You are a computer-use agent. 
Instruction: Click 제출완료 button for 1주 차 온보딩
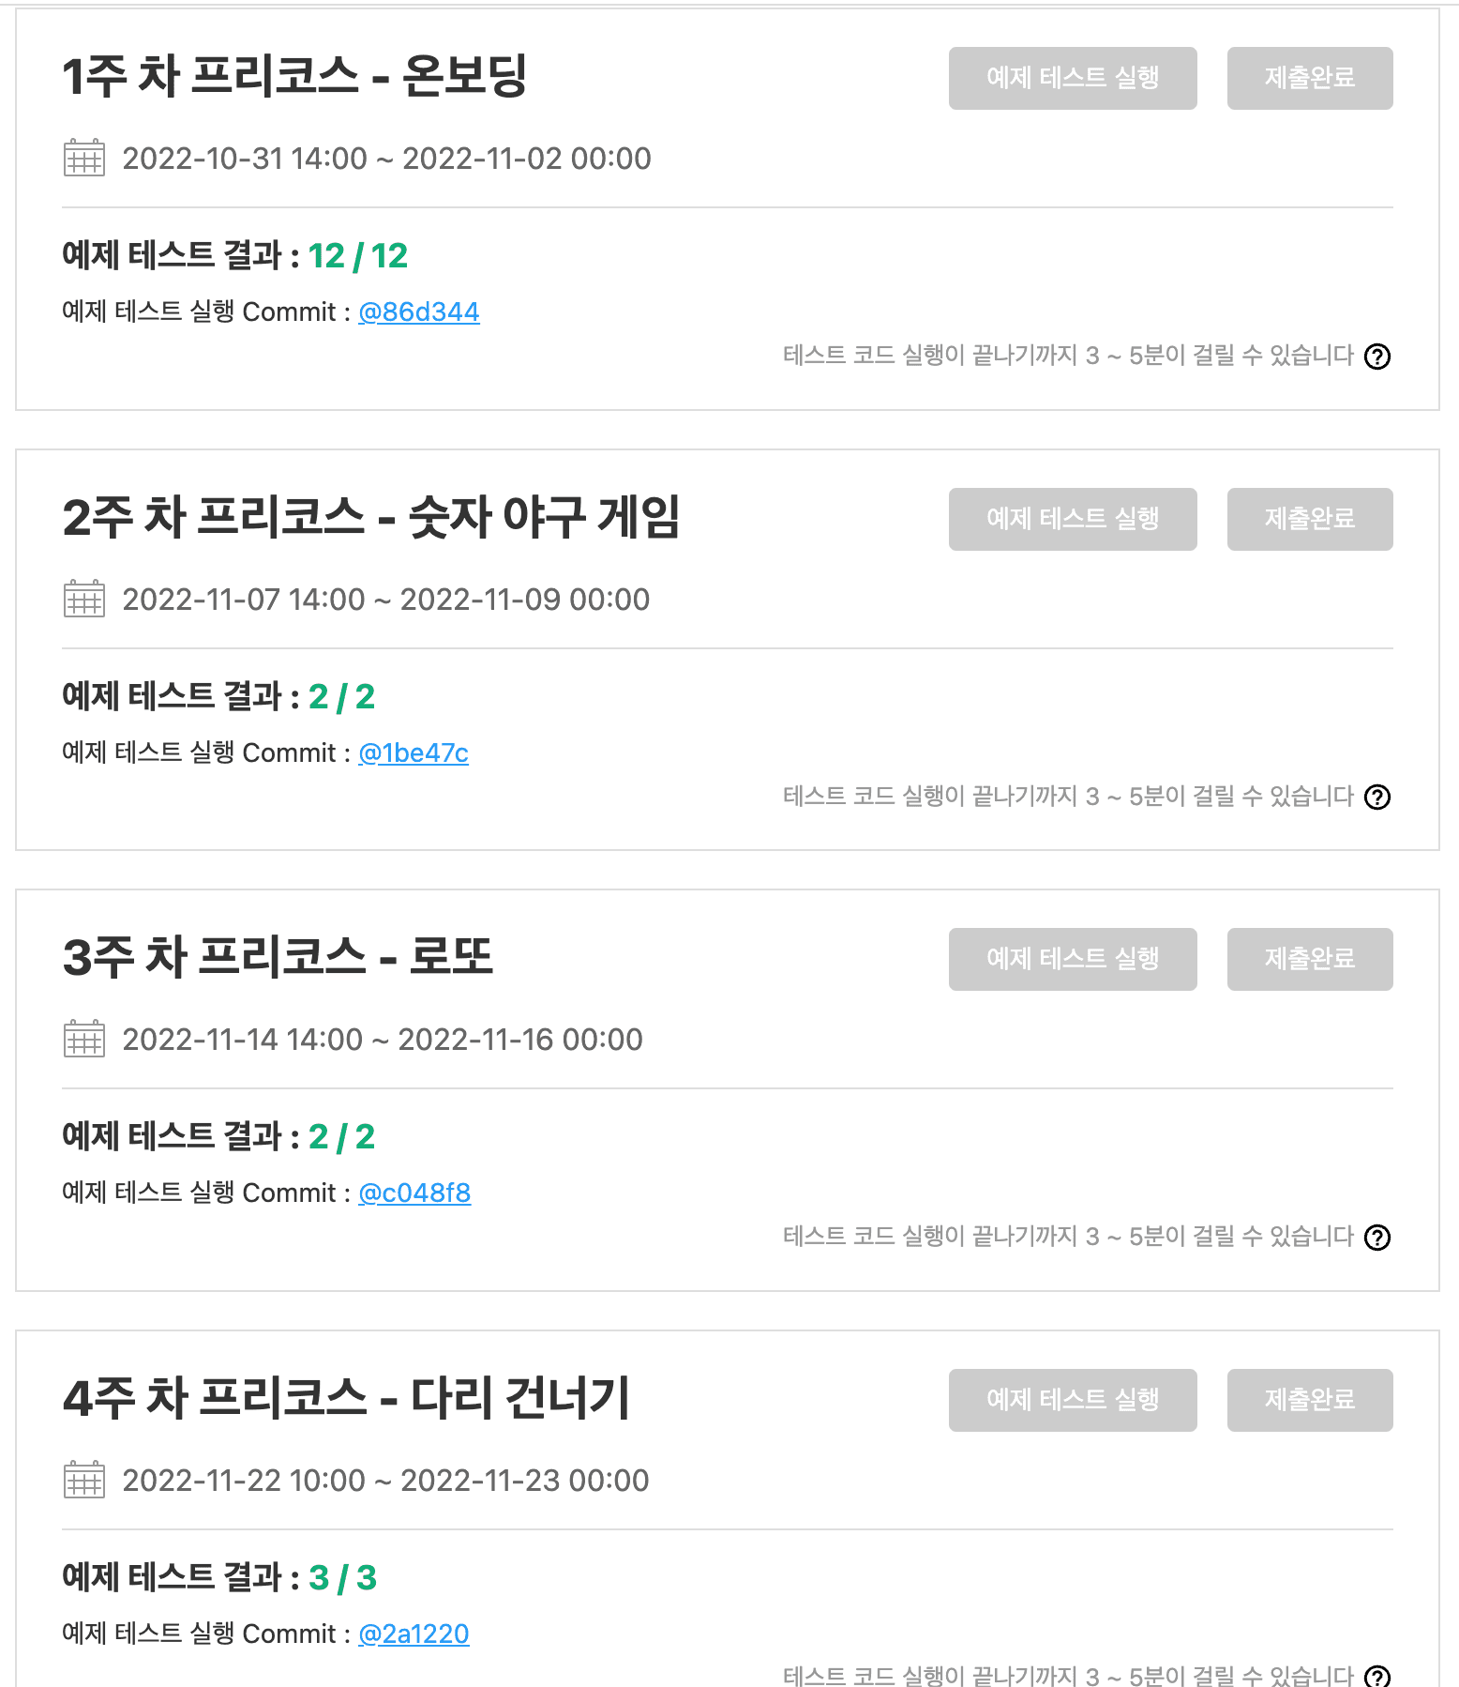pyautogui.click(x=1309, y=78)
